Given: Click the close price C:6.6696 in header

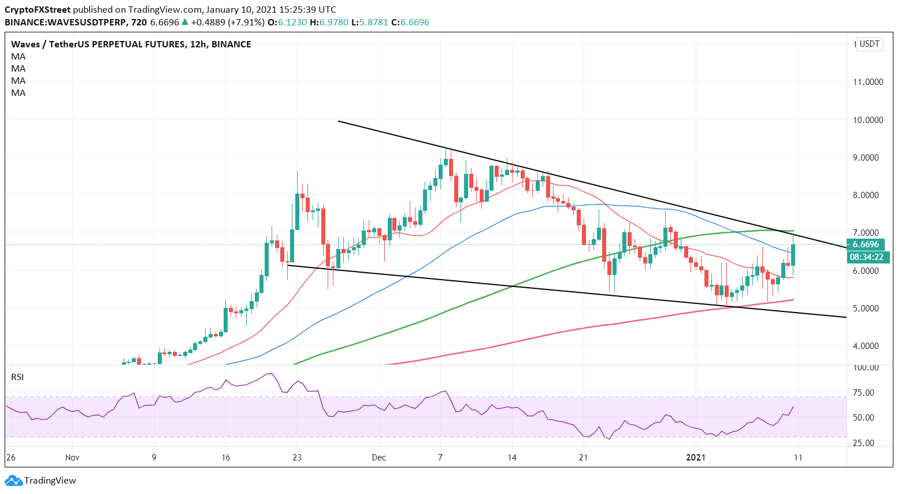Looking at the screenshot, I should [x=410, y=23].
